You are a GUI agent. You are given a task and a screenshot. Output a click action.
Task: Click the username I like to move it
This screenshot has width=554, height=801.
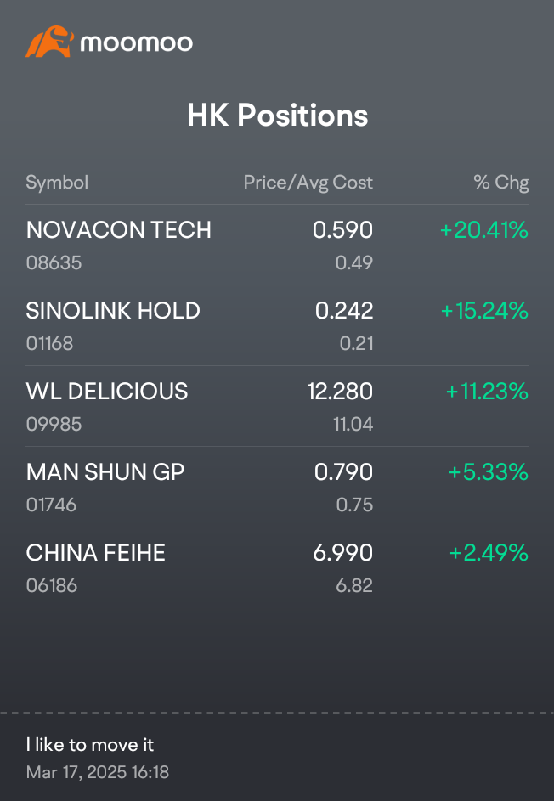pos(90,745)
